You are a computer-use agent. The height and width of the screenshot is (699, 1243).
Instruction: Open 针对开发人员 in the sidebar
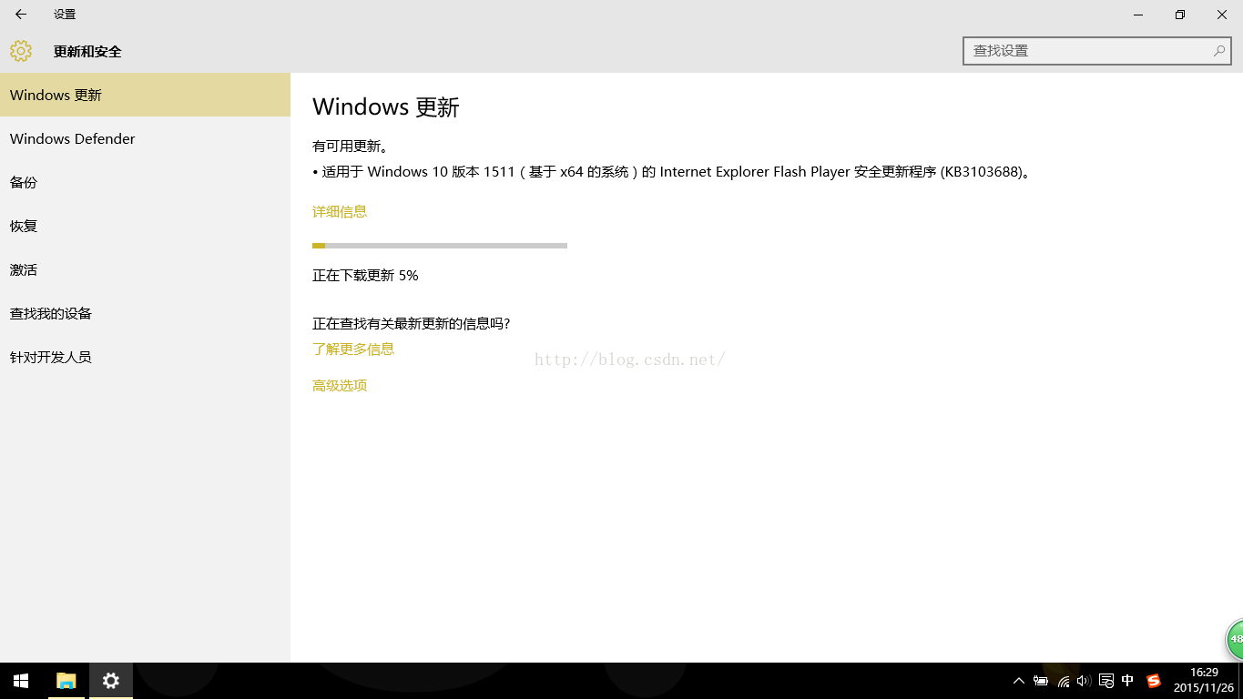coord(145,357)
